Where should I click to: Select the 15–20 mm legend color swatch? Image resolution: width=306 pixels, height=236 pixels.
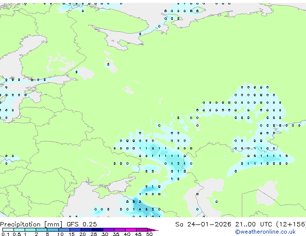[75, 230]
